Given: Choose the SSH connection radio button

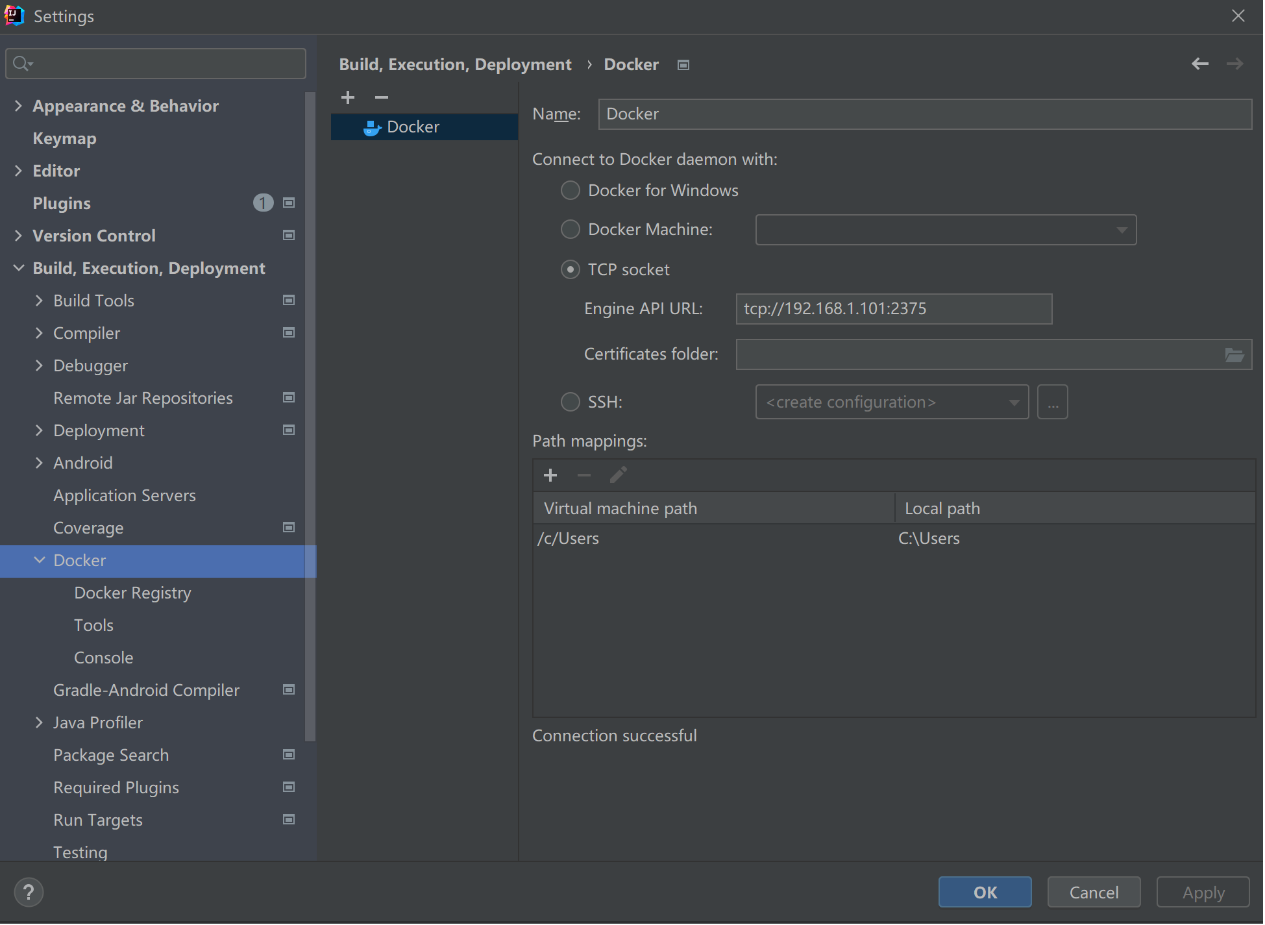Looking at the screenshot, I should (x=571, y=402).
